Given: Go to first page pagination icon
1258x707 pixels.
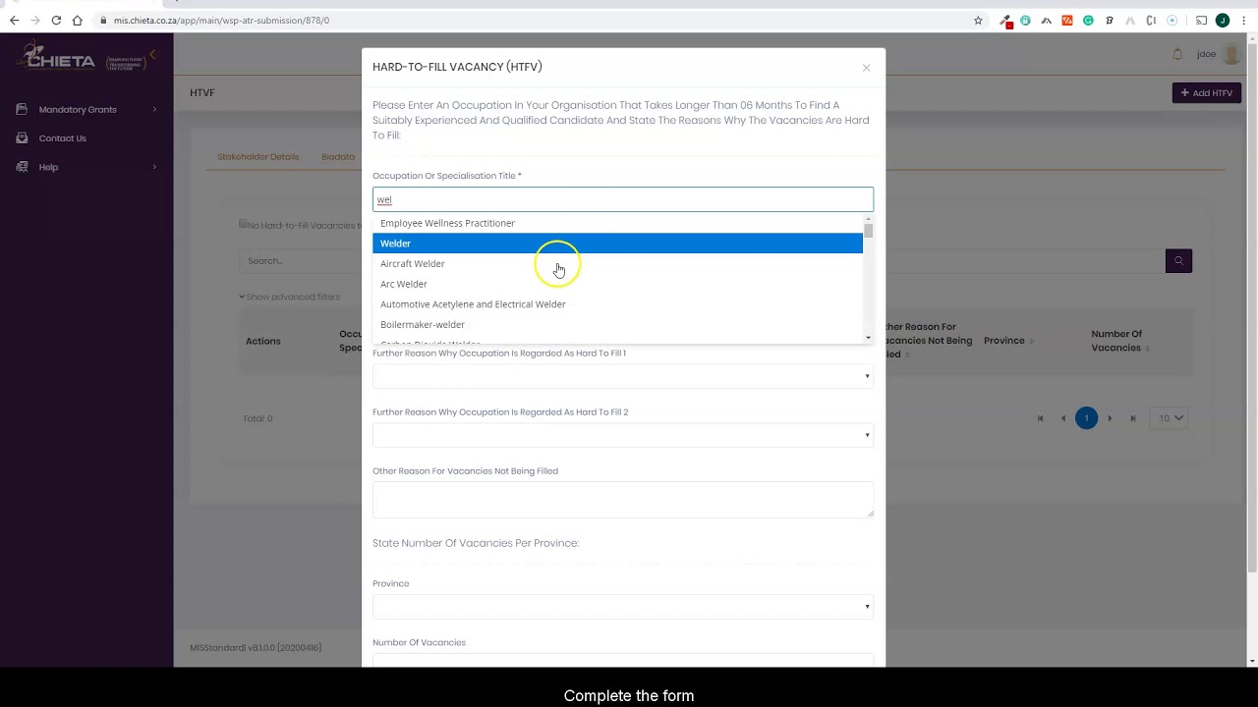Looking at the screenshot, I should (1040, 418).
